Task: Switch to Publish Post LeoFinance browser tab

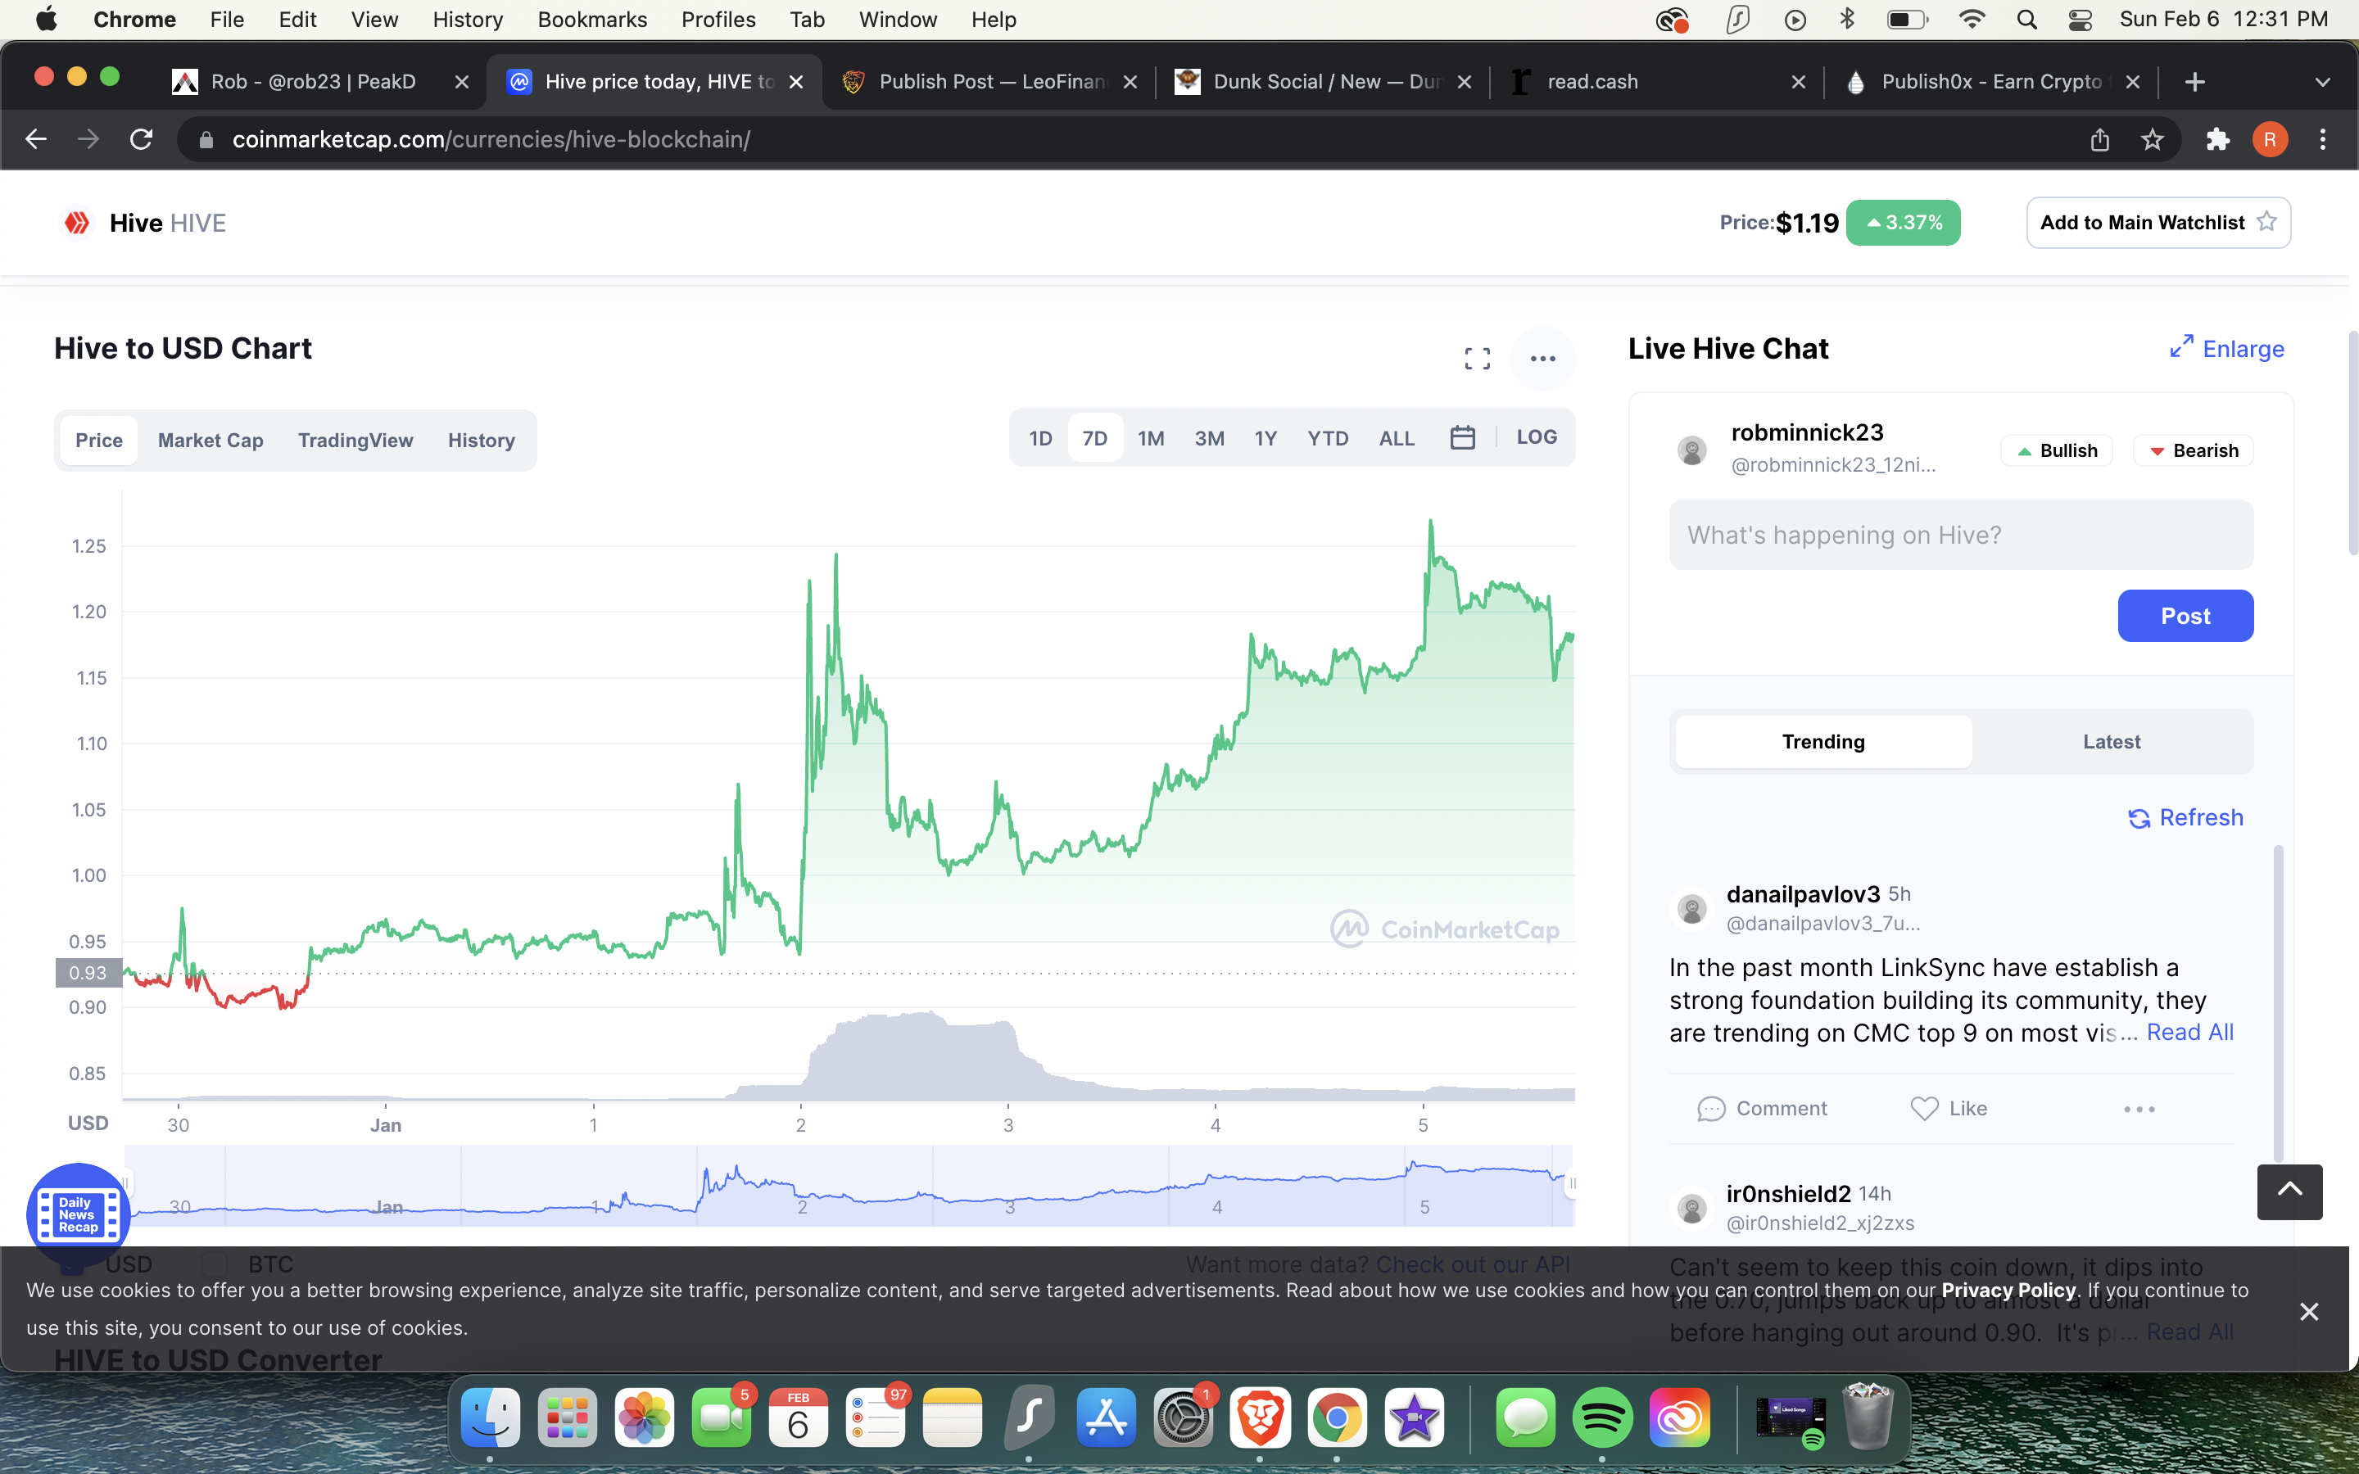Action: click(x=989, y=82)
